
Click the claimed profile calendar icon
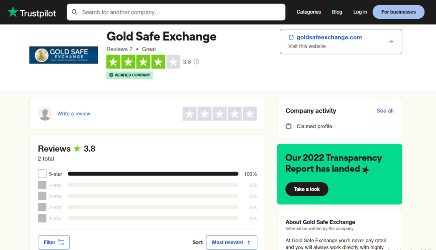point(289,126)
